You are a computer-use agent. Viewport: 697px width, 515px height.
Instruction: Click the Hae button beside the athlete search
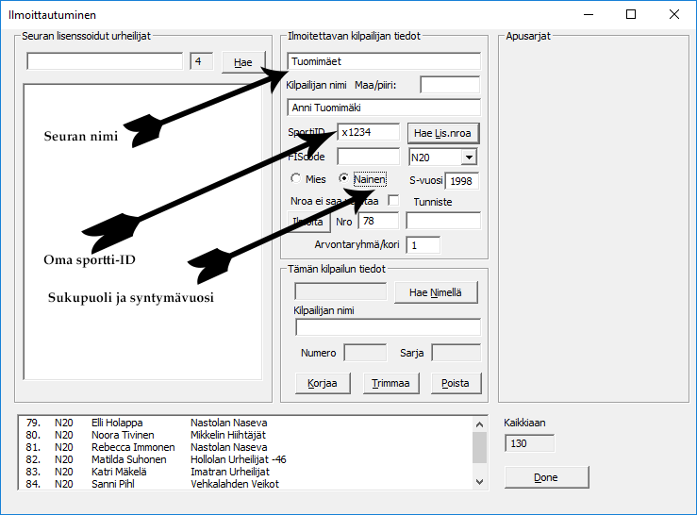coord(243,62)
